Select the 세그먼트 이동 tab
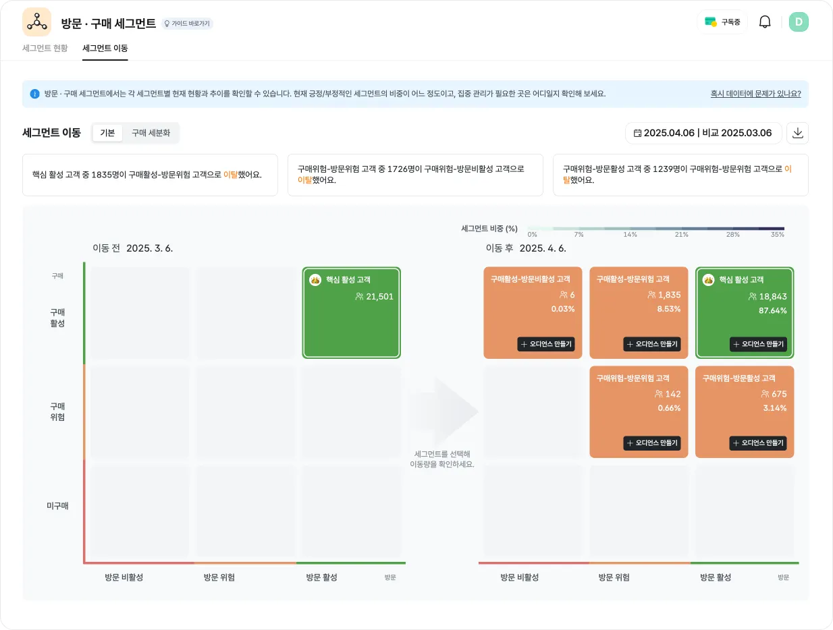The image size is (833, 630). tap(105, 49)
